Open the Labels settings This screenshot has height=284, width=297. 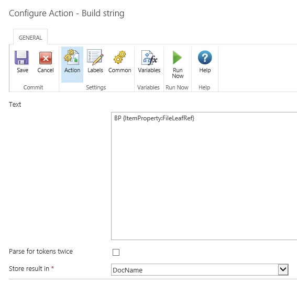coord(95,57)
